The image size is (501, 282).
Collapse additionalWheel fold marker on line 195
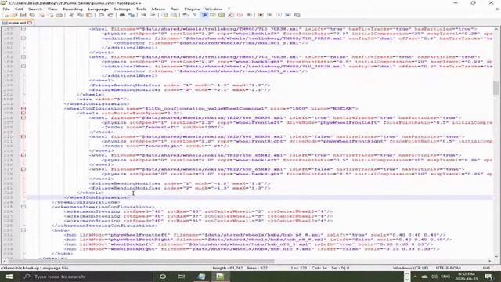[23, 66]
